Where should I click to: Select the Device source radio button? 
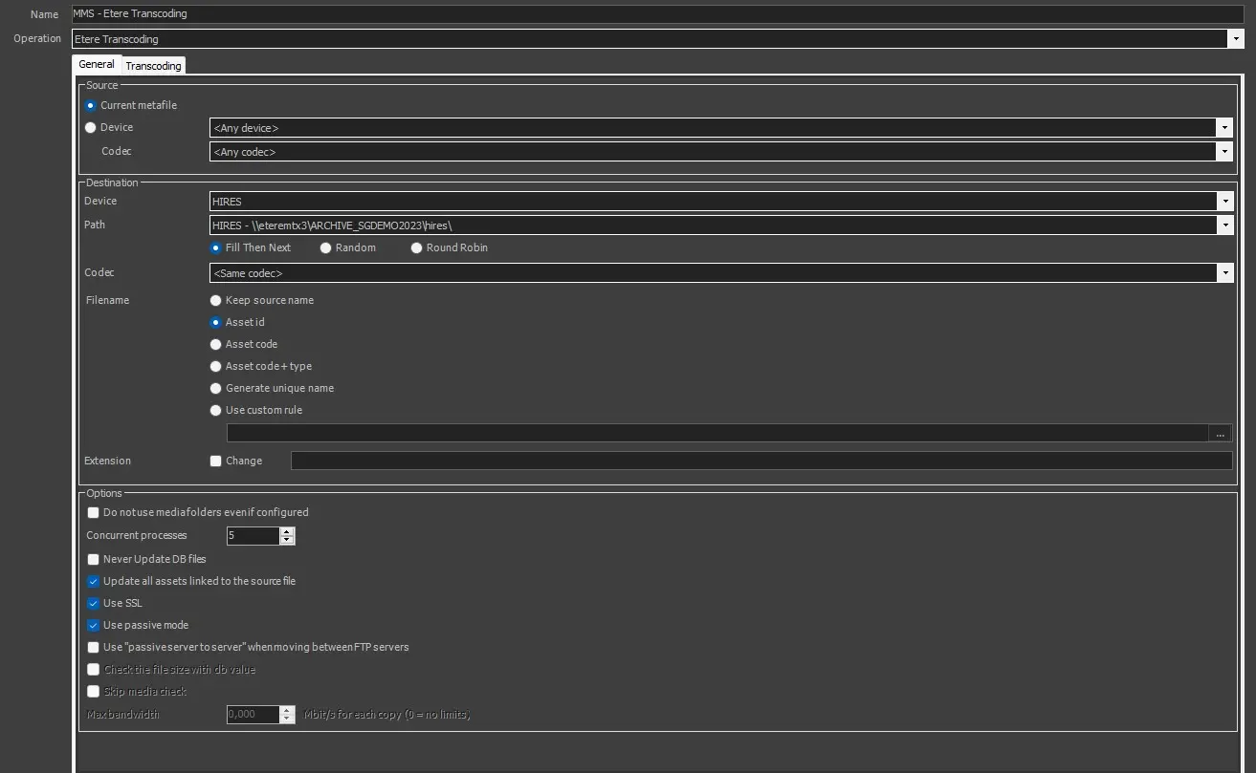(91, 128)
